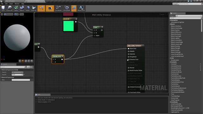Collapse Material Expression Divide section
The image size is (203, 114).
[1, 70]
